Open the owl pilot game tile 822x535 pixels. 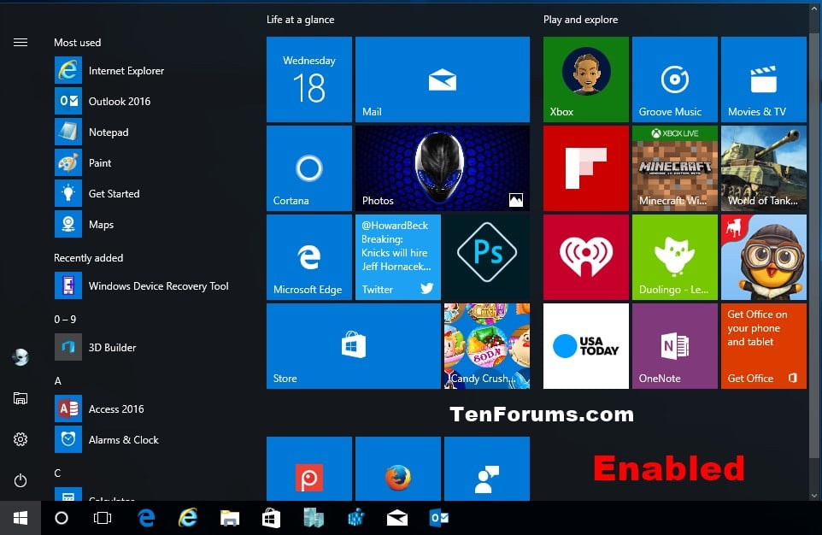764,257
